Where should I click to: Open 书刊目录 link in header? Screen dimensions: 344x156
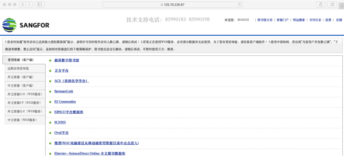(x=315, y=20)
